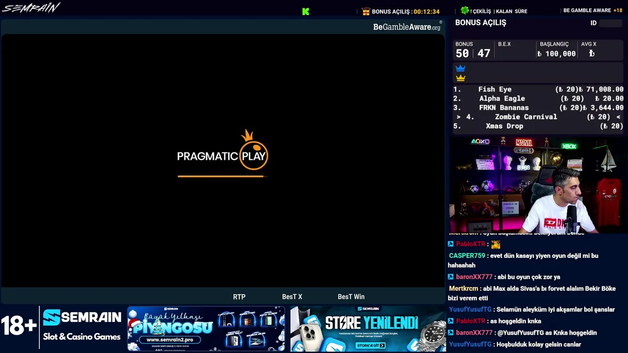
Task: Click the green clover ÇEKİLİŞ icon
Action: (465, 11)
